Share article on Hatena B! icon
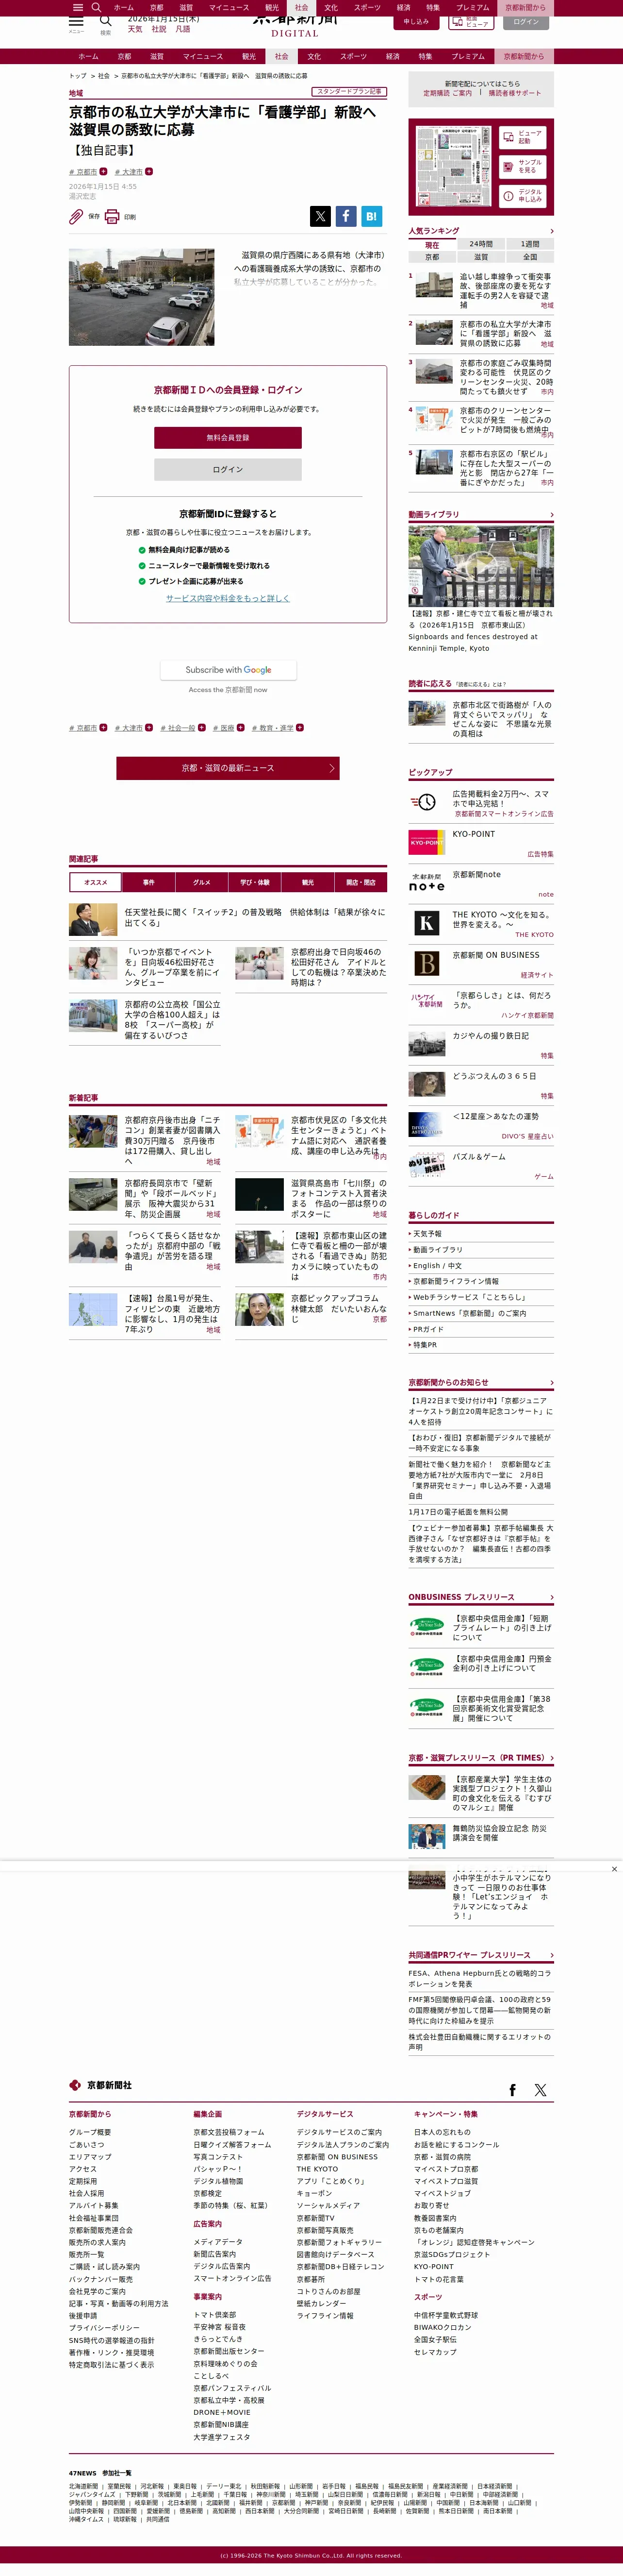623x2576 pixels. coord(371,215)
